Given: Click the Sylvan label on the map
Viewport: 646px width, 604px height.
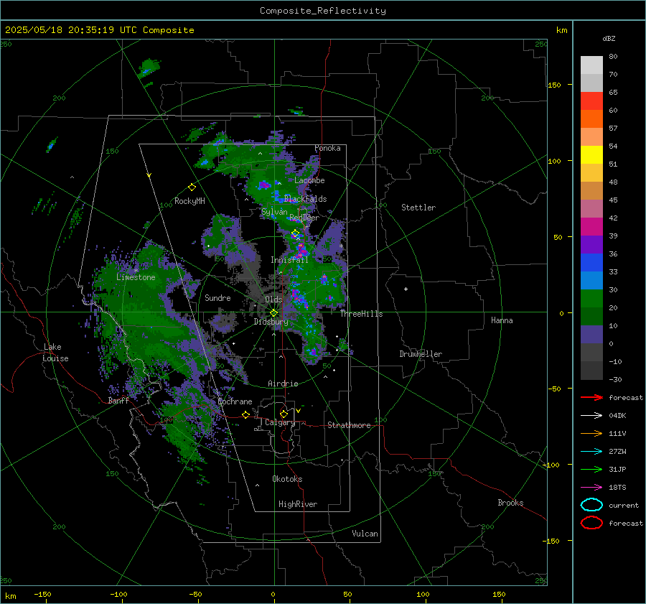Looking at the screenshot, I should point(274,212).
